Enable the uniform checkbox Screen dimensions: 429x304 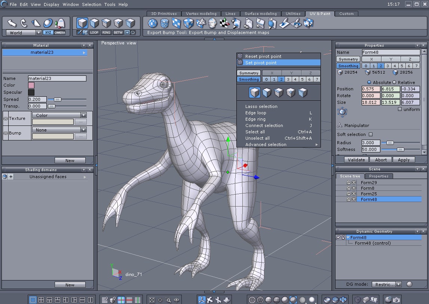point(400,109)
